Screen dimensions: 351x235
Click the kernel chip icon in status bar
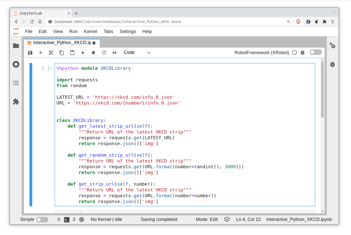pyautogui.click(x=82, y=220)
